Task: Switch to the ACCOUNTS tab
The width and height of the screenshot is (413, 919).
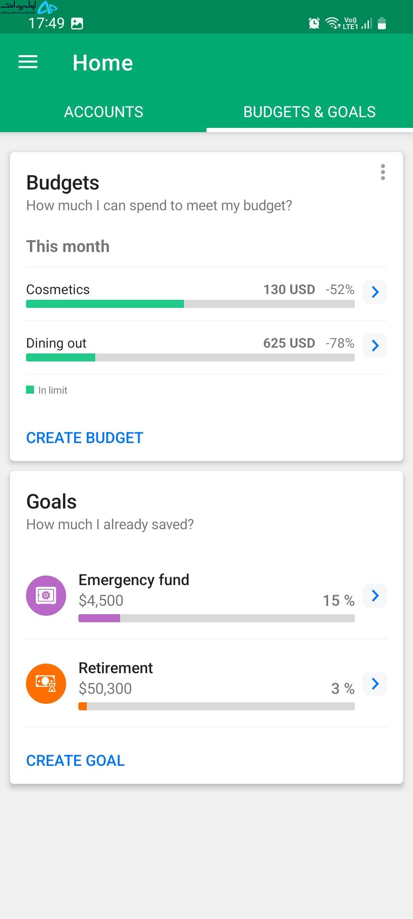Action: click(x=103, y=112)
